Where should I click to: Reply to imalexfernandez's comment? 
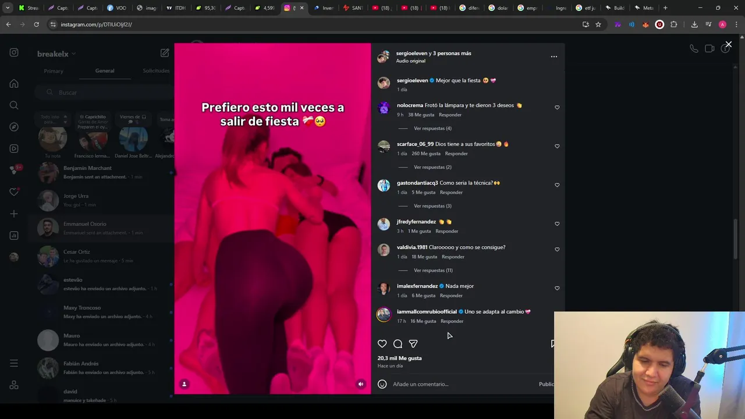pyautogui.click(x=451, y=296)
